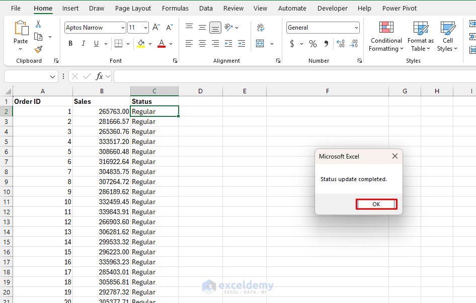This screenshot has height=303, width=476.
Task: Decrease decimal places
Action: 354,44
